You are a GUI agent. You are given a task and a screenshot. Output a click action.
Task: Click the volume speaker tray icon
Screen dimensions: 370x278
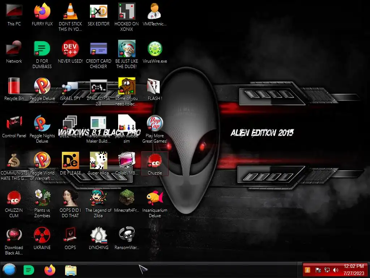(x=336, y=270)
